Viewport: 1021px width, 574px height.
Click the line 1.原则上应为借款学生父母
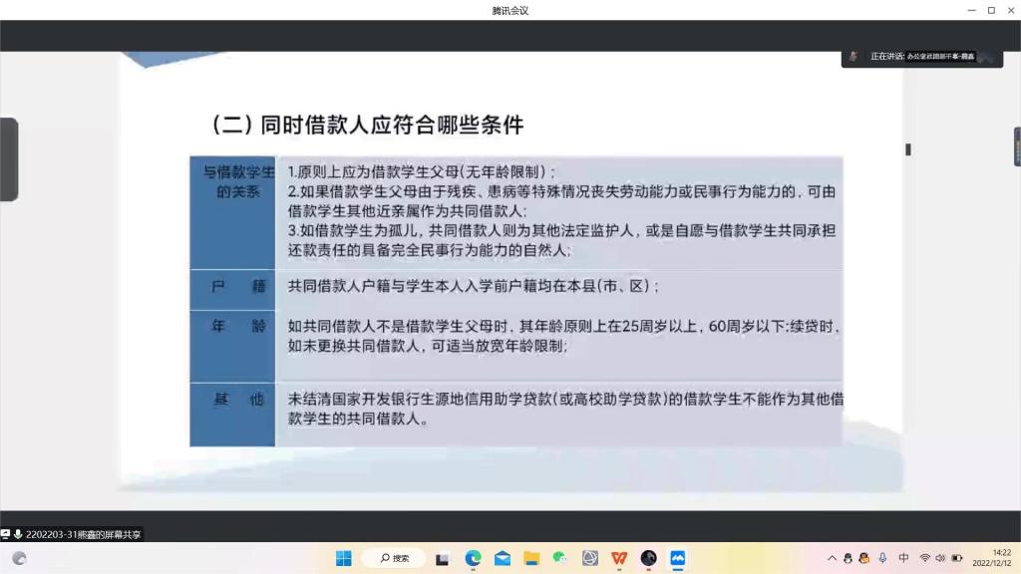(422, 171)
